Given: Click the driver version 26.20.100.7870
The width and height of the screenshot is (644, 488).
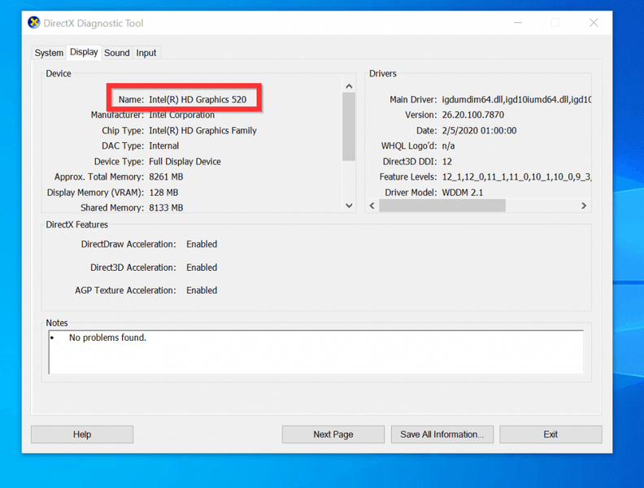Looking at the screenshot, I should click(472, 115).
